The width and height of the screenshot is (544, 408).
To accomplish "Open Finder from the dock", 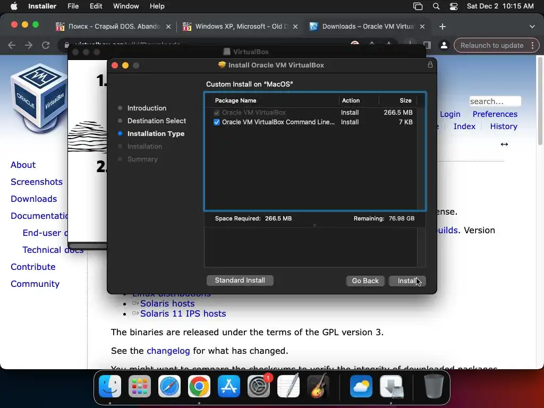I will coord(110,386).
